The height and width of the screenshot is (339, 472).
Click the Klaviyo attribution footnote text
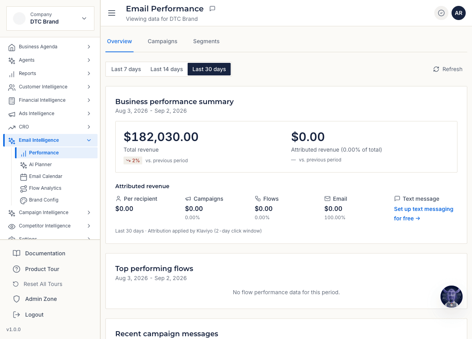click(188, 231)
